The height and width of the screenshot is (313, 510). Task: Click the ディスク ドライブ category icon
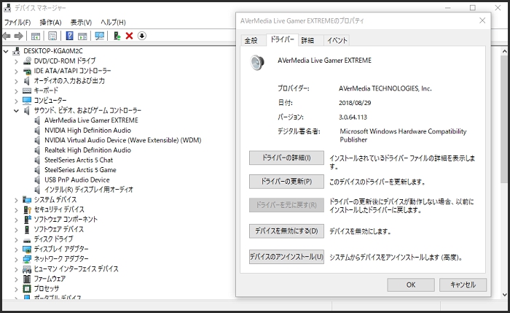pos(27,240)
